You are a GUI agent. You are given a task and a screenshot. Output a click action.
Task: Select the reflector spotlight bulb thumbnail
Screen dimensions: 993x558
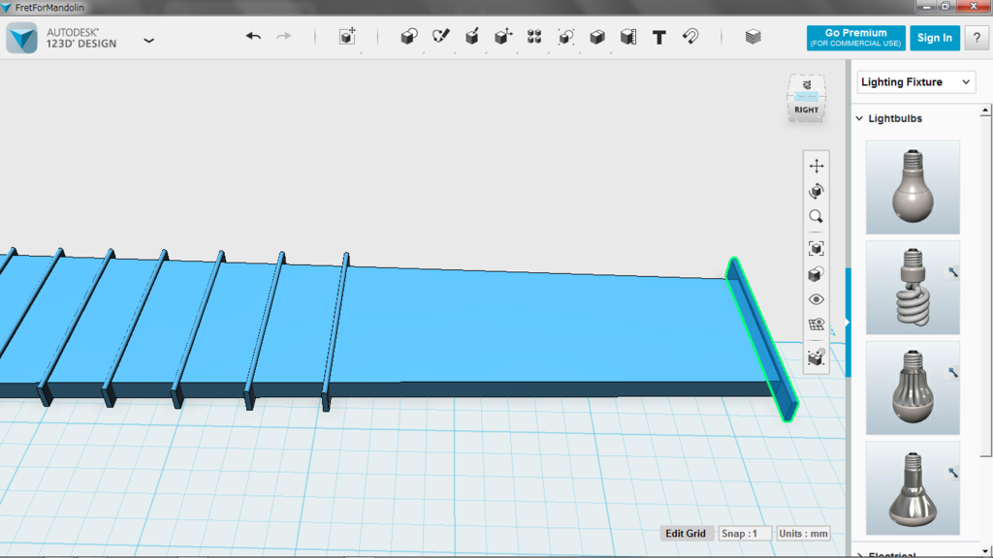click(913, 488)
